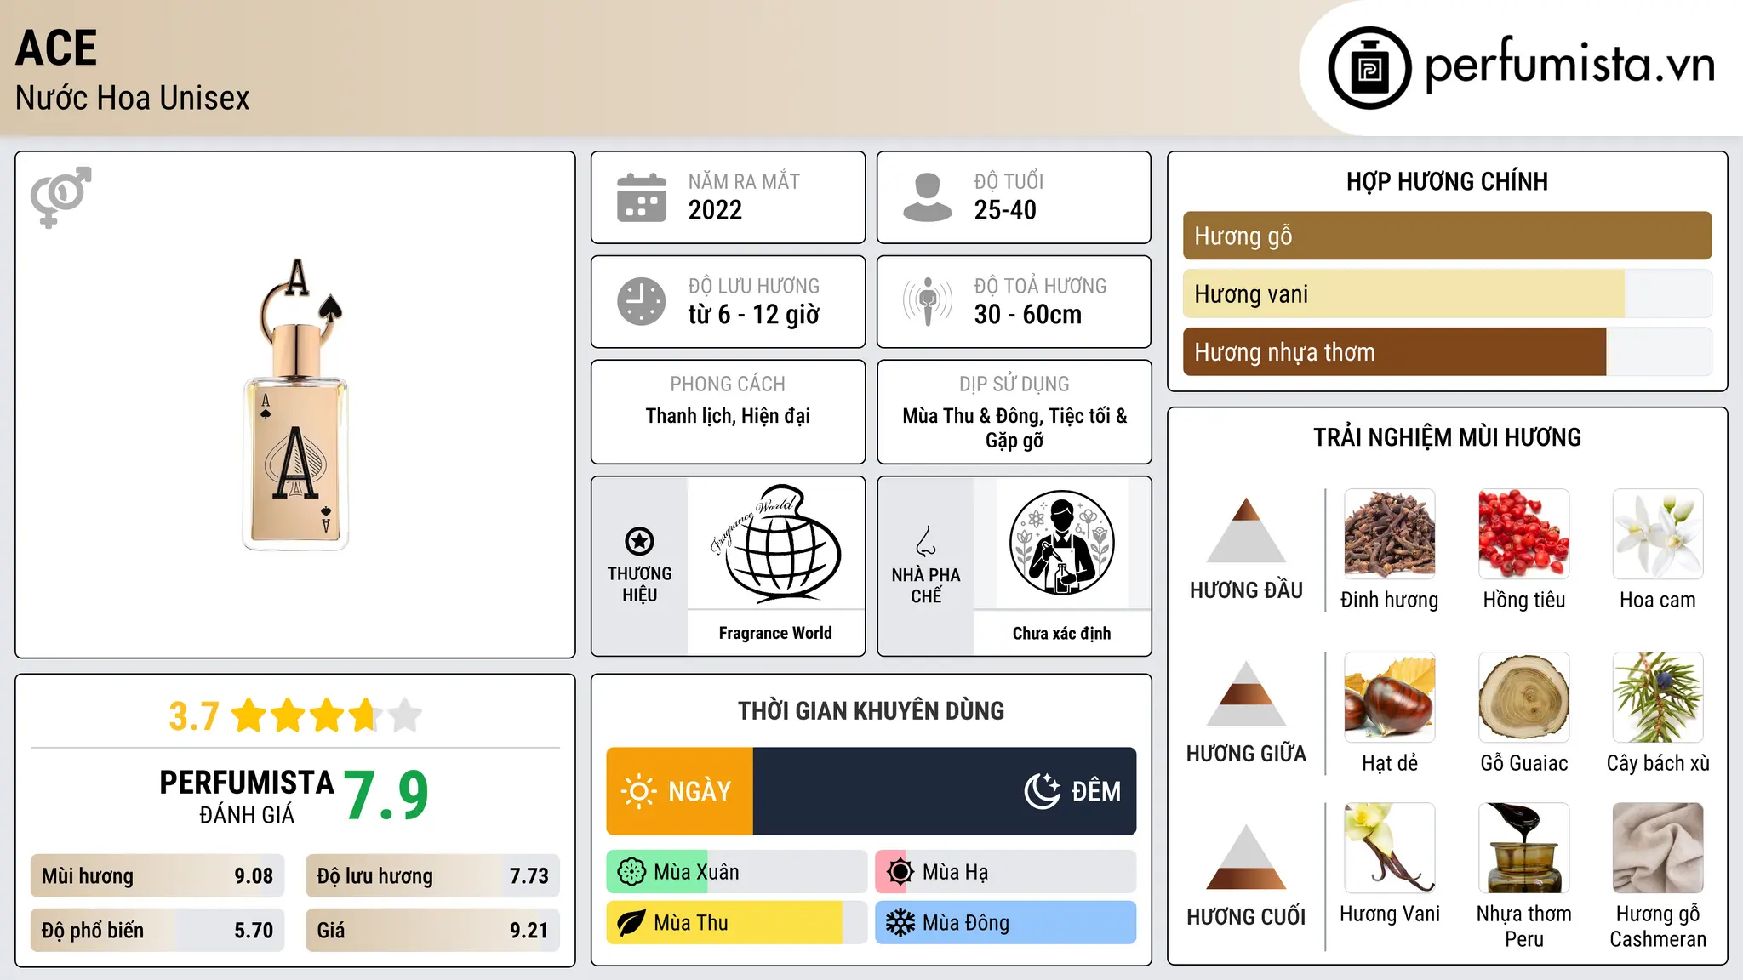The width and height of the screenshot is (1743, 980).
Task: Click the nose icon above Nhà pha chế
Action: pyautogui.click(x=926, y=541)
